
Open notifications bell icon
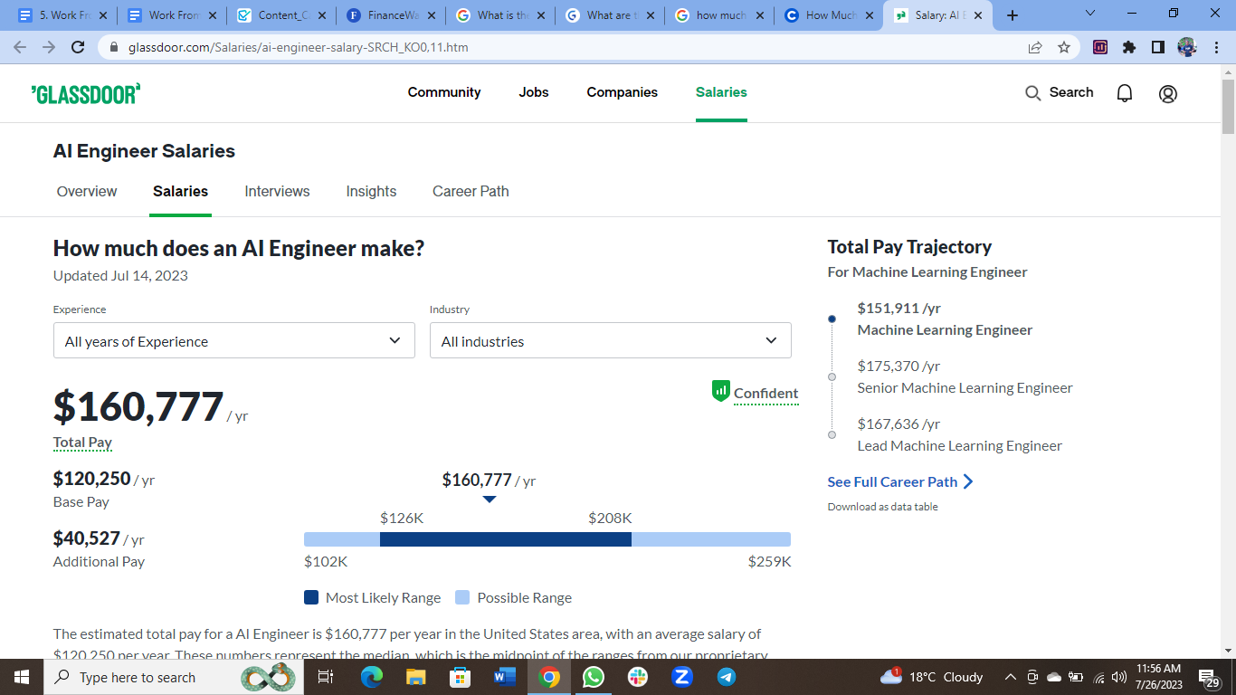tap(1125, 93)
